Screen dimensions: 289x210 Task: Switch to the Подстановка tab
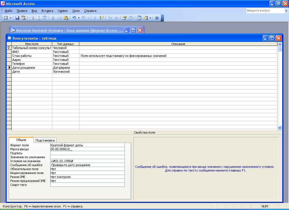pos(45,140)
